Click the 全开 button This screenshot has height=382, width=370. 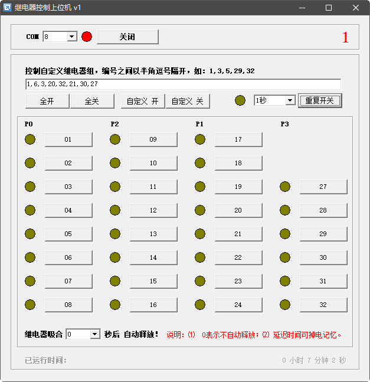(47, 101)
